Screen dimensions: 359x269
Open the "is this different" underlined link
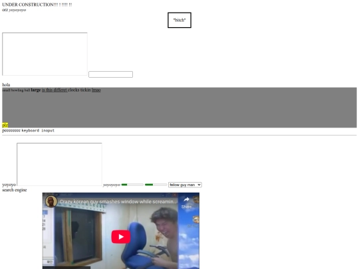tap(55, 90)
